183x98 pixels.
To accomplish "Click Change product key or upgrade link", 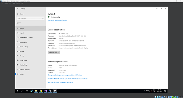I will click(65, 75).
